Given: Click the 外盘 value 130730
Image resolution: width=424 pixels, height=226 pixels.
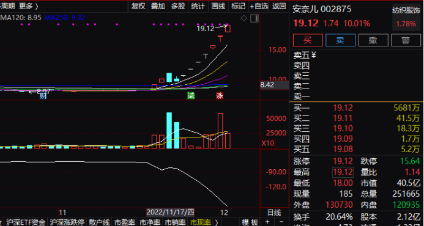Looking at the screenshot, I should 339,205.
